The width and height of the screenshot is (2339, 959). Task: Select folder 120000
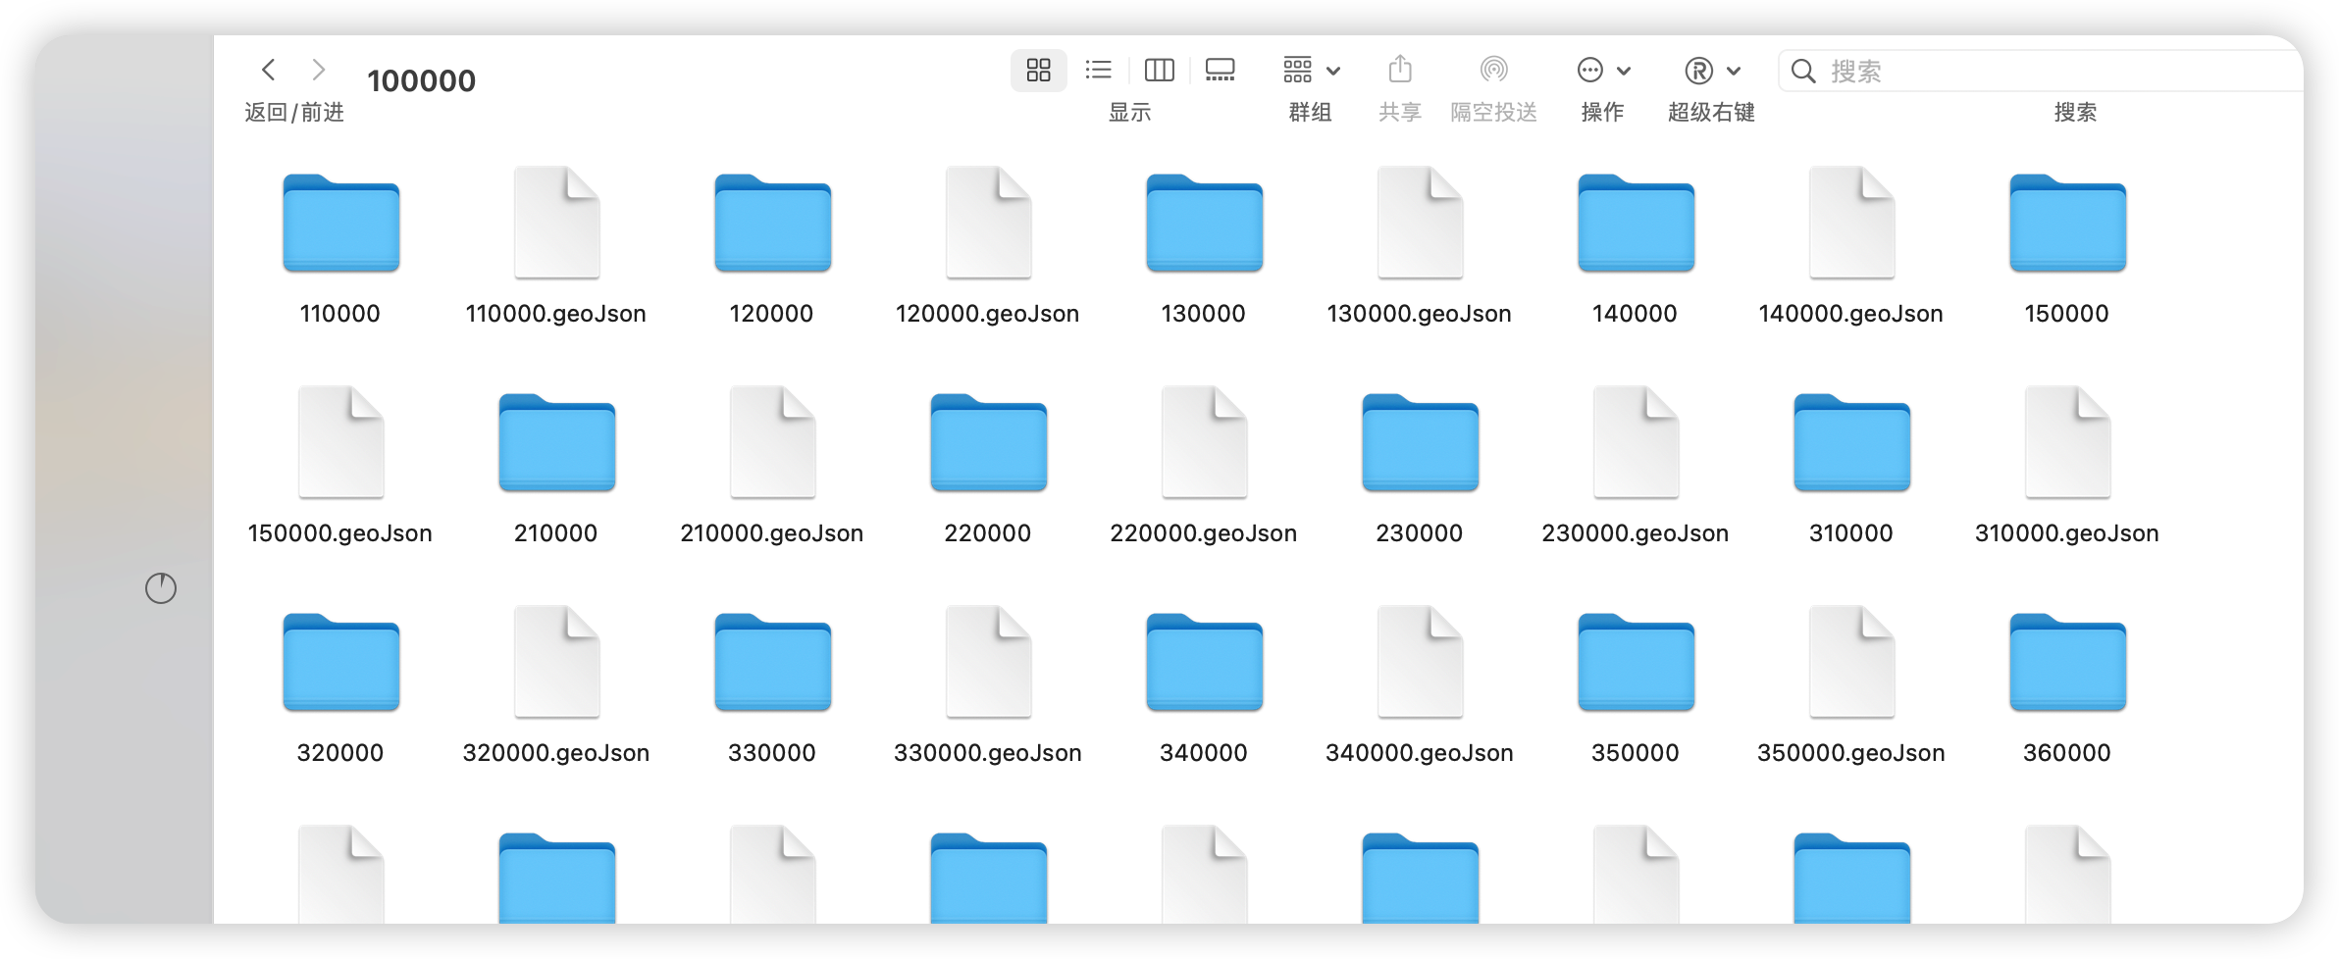[x=772, y=223]
